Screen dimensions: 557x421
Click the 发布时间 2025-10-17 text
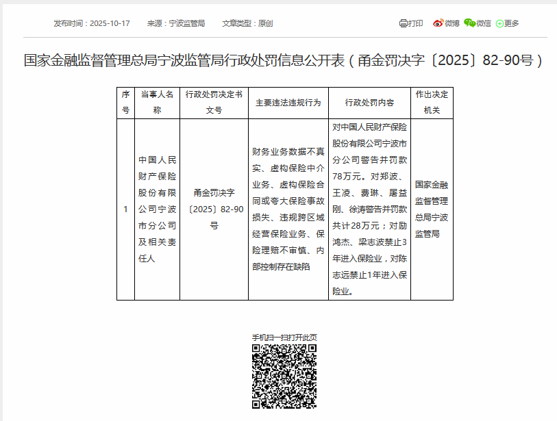[92, 23]
